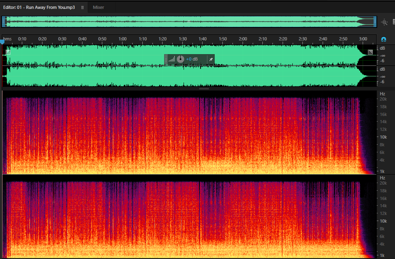Click the lower channel dB scale label
The image size is (395, 259).
382,69
